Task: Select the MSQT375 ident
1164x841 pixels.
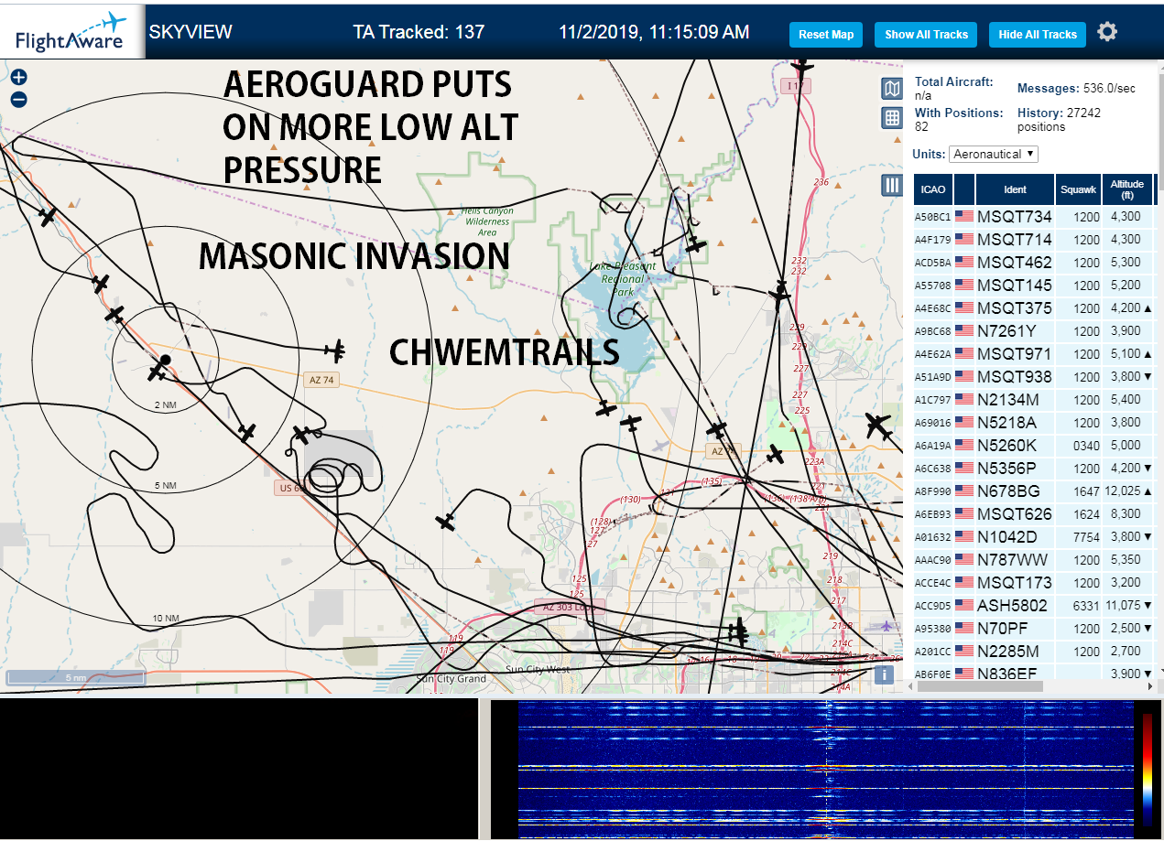Action: coord(1015,308)
